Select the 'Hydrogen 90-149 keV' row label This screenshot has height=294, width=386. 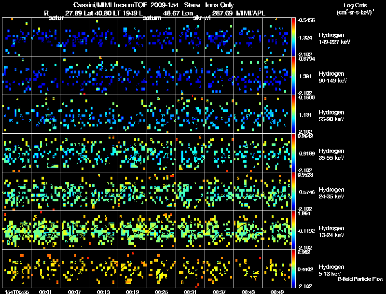333,77
